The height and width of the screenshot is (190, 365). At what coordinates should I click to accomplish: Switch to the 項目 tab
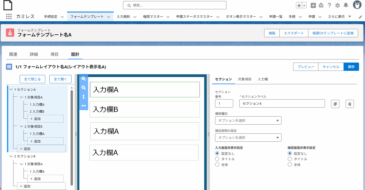tap(55, 54)
